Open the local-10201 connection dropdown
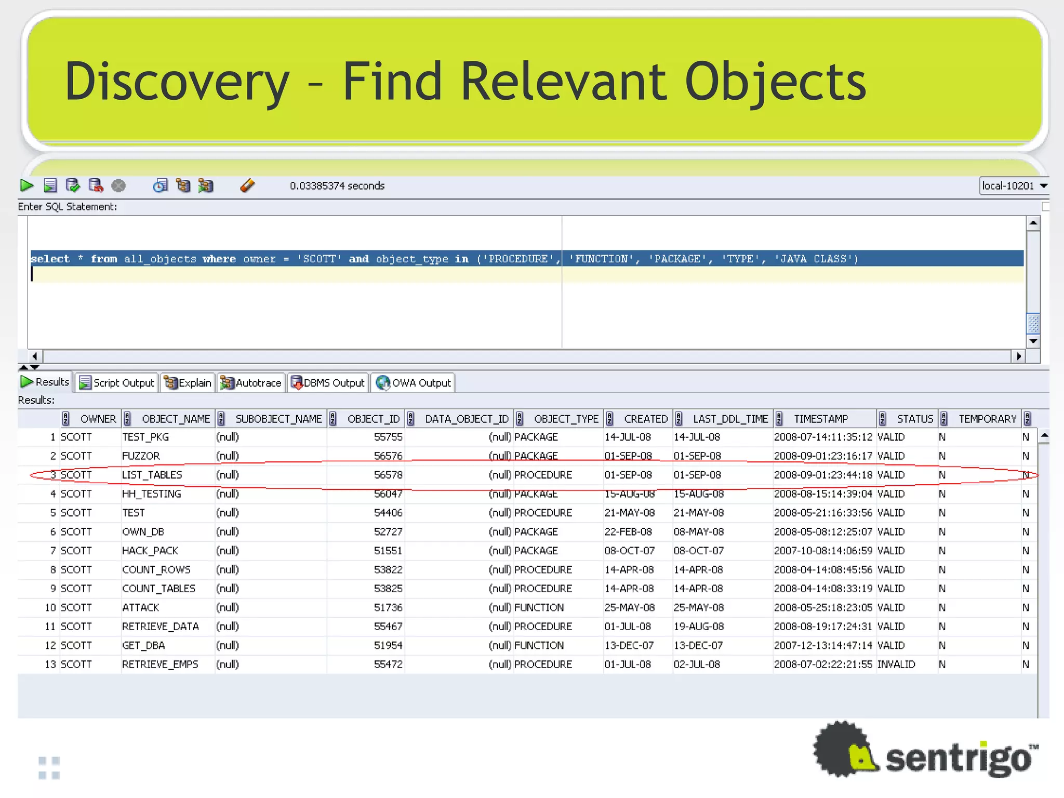Viewport: 1064px width, 798px height. (1014, 185)
